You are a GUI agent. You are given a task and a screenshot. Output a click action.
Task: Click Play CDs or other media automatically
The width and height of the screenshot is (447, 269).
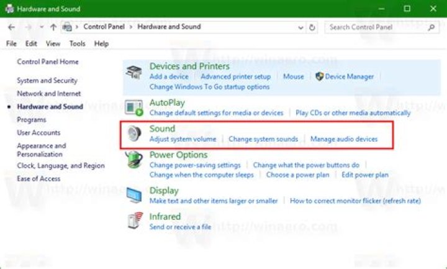(x=353, y=113)
